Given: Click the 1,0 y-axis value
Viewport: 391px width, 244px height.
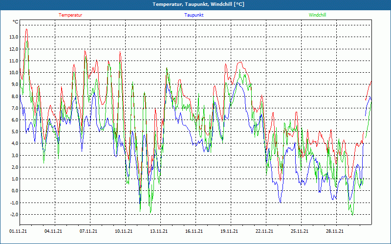Looking at the screenshot, I should point(15,179).
